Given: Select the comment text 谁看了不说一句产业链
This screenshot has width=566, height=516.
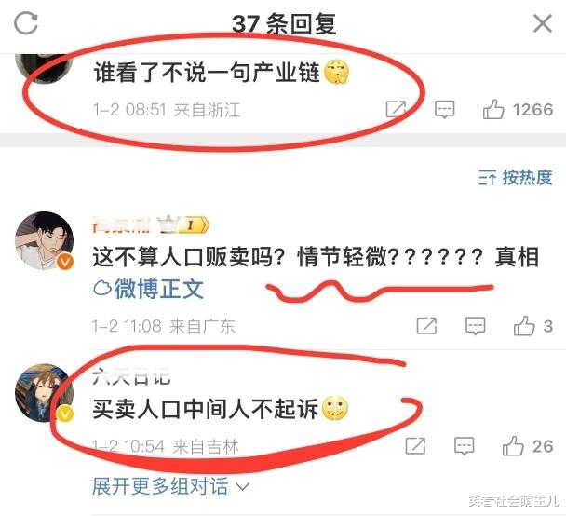Looking at the screenshot, I should click(x=207, y=72).
